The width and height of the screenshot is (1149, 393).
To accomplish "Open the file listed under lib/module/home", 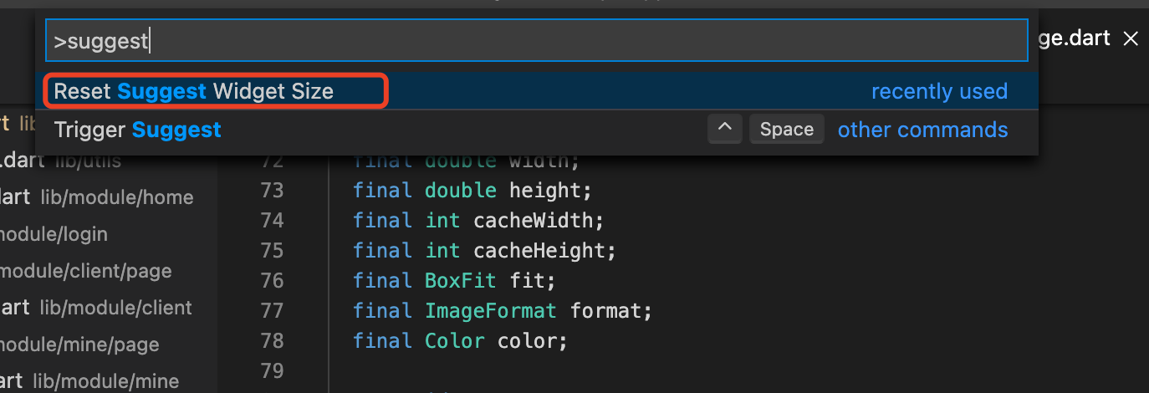I will click(x=96, y=197).
